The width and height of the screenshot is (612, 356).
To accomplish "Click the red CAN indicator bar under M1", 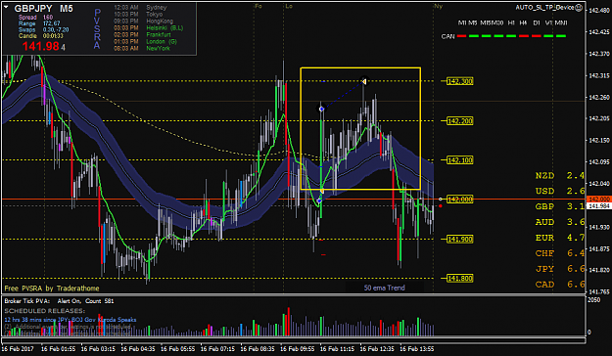I will tap(462, 36).
